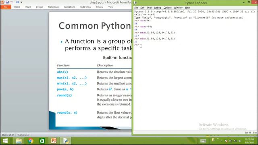Click the abs(-56) line in the shell
The height and width of the screenshot is (145, 258).
coord(146,27)
